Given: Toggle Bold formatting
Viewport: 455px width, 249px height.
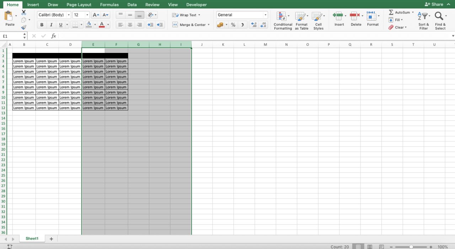Looking at the screenshot, I should click(x=42, y=25).
